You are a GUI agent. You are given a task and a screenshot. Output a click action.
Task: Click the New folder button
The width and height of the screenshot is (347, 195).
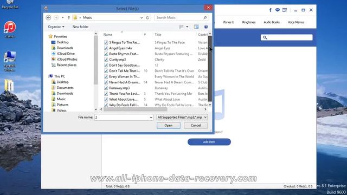(x=80, y=27)
